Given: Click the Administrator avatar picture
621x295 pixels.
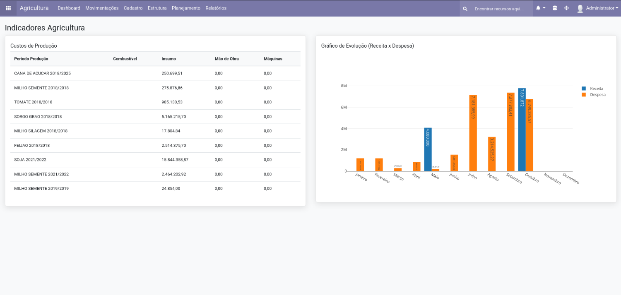Looking at the screenshot, I should pos(580,9).
